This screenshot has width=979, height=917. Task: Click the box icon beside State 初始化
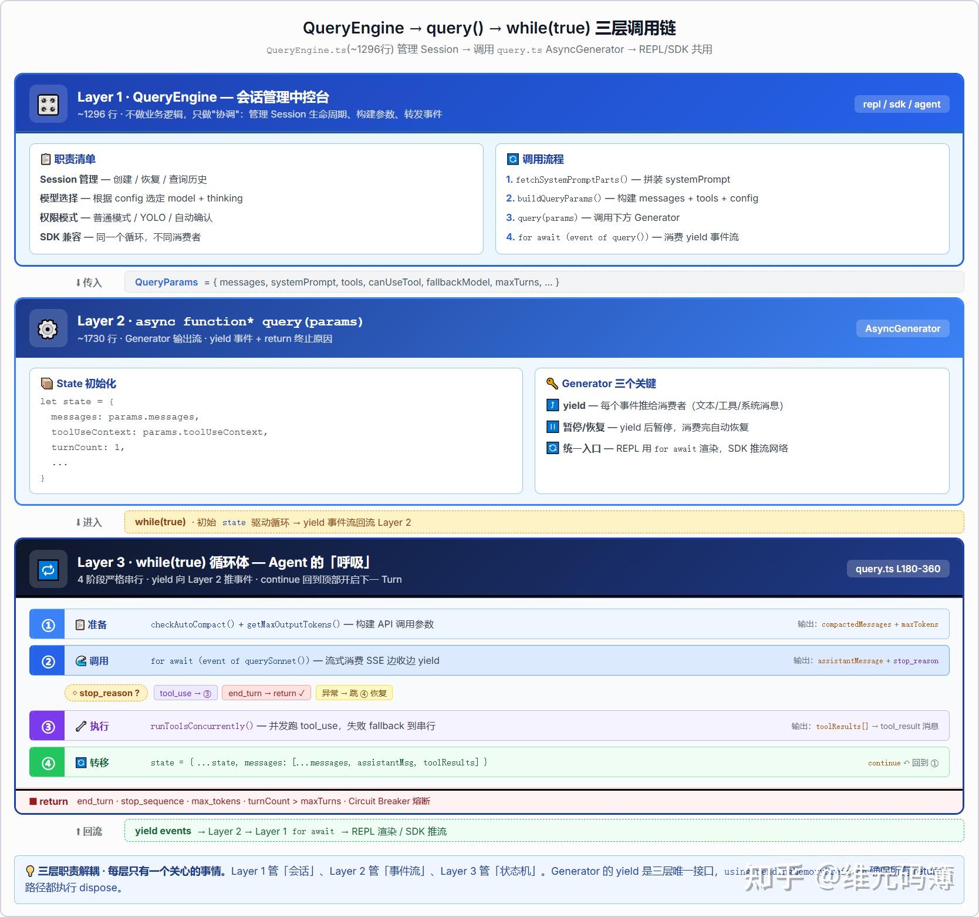coord(46,384)
